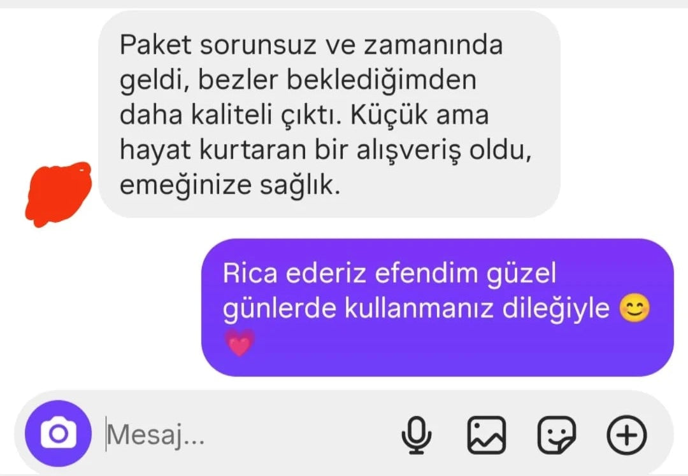Viewport: 688px width, 476px height.
Task: Click the text 'emeğinize sağlık.'
Action: pos(230,185)
